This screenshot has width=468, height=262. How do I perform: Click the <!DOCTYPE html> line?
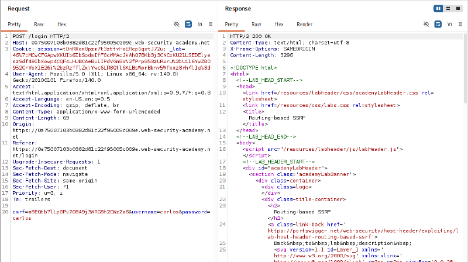[253, 68]
